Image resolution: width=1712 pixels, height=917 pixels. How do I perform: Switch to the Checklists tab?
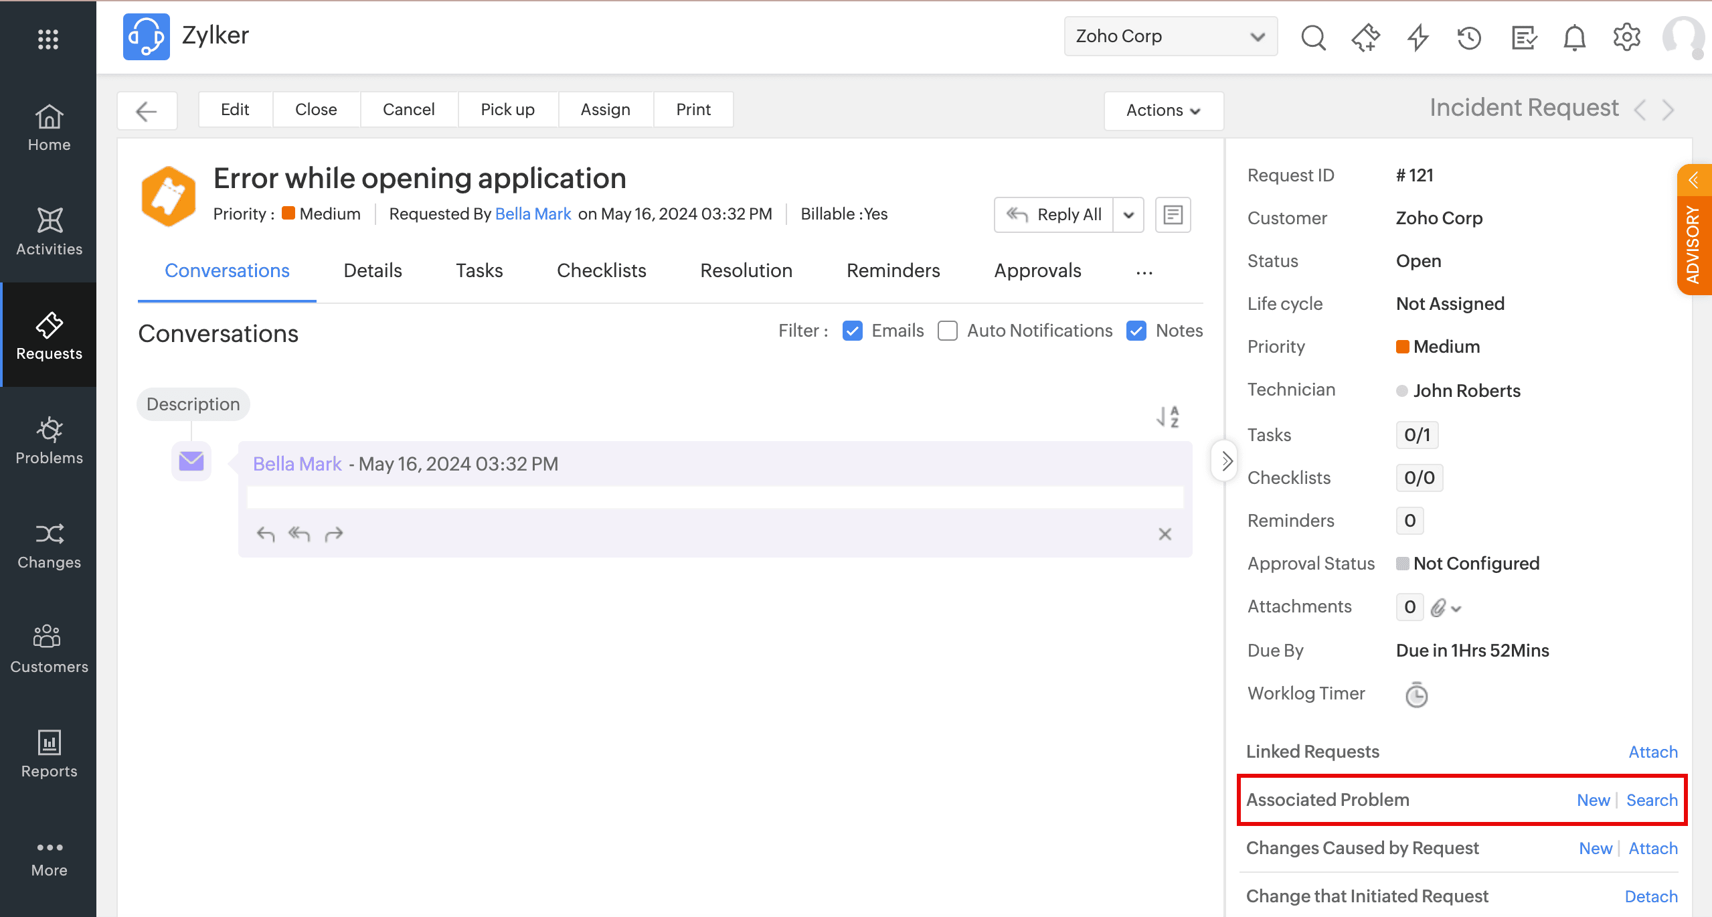tap(601, 270)
